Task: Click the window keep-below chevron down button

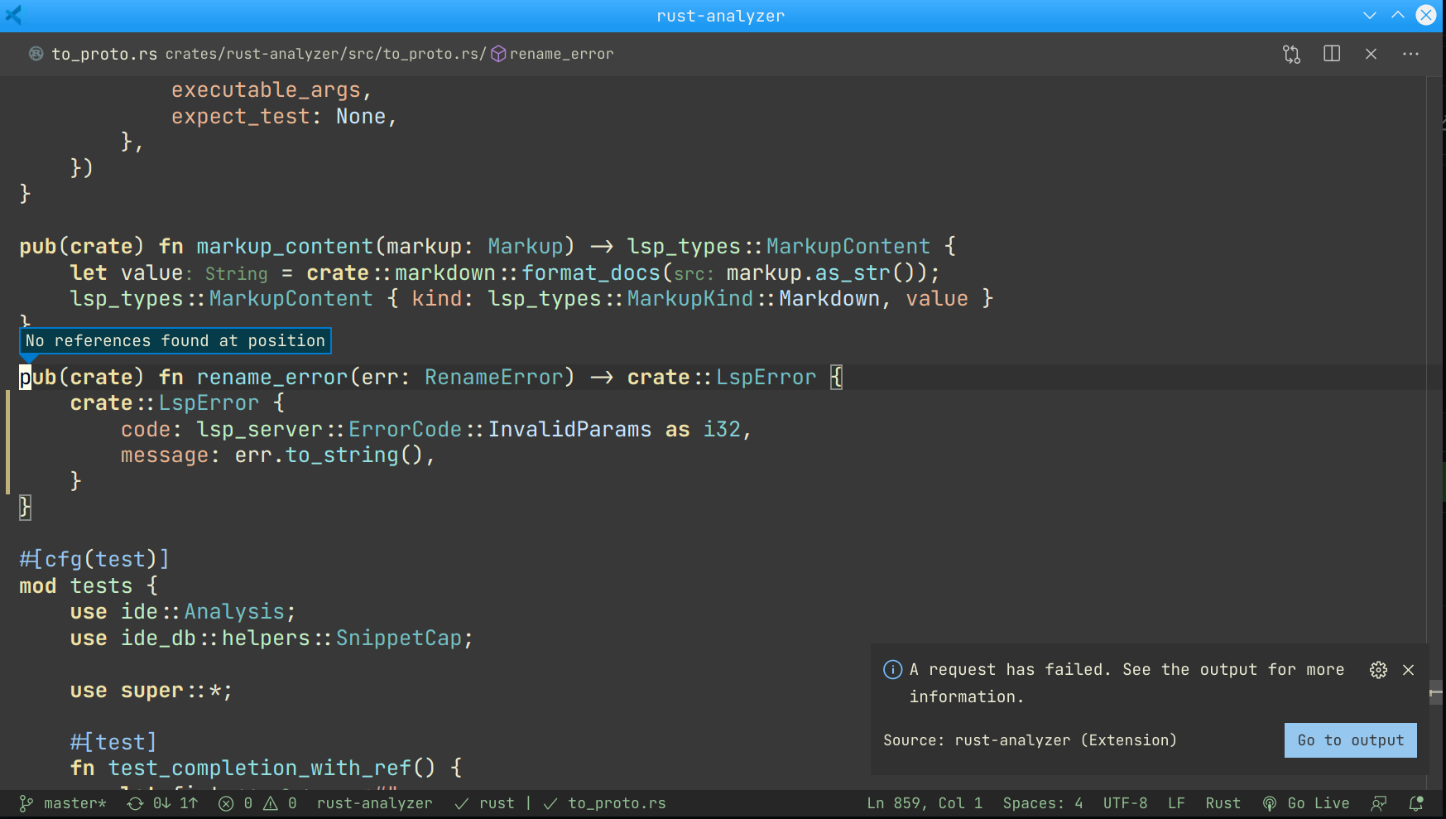Action: click(1370, 15)
